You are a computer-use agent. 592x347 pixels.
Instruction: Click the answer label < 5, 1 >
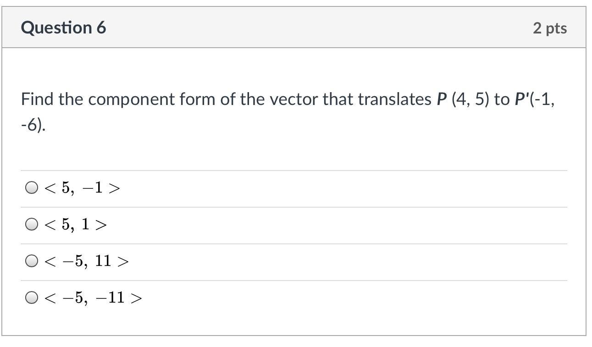[76, 225]
